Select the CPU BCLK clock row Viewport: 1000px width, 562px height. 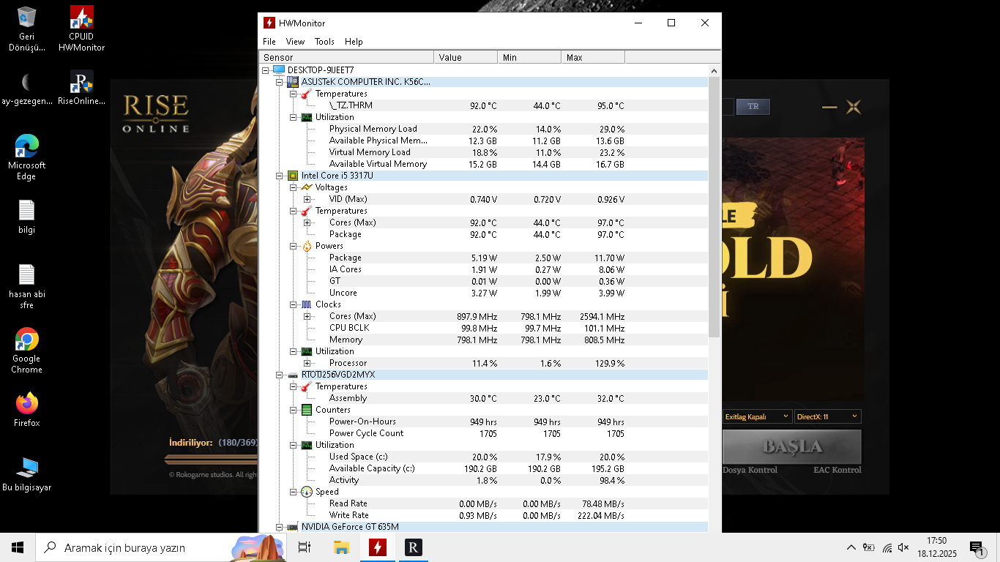click(485, 328)
